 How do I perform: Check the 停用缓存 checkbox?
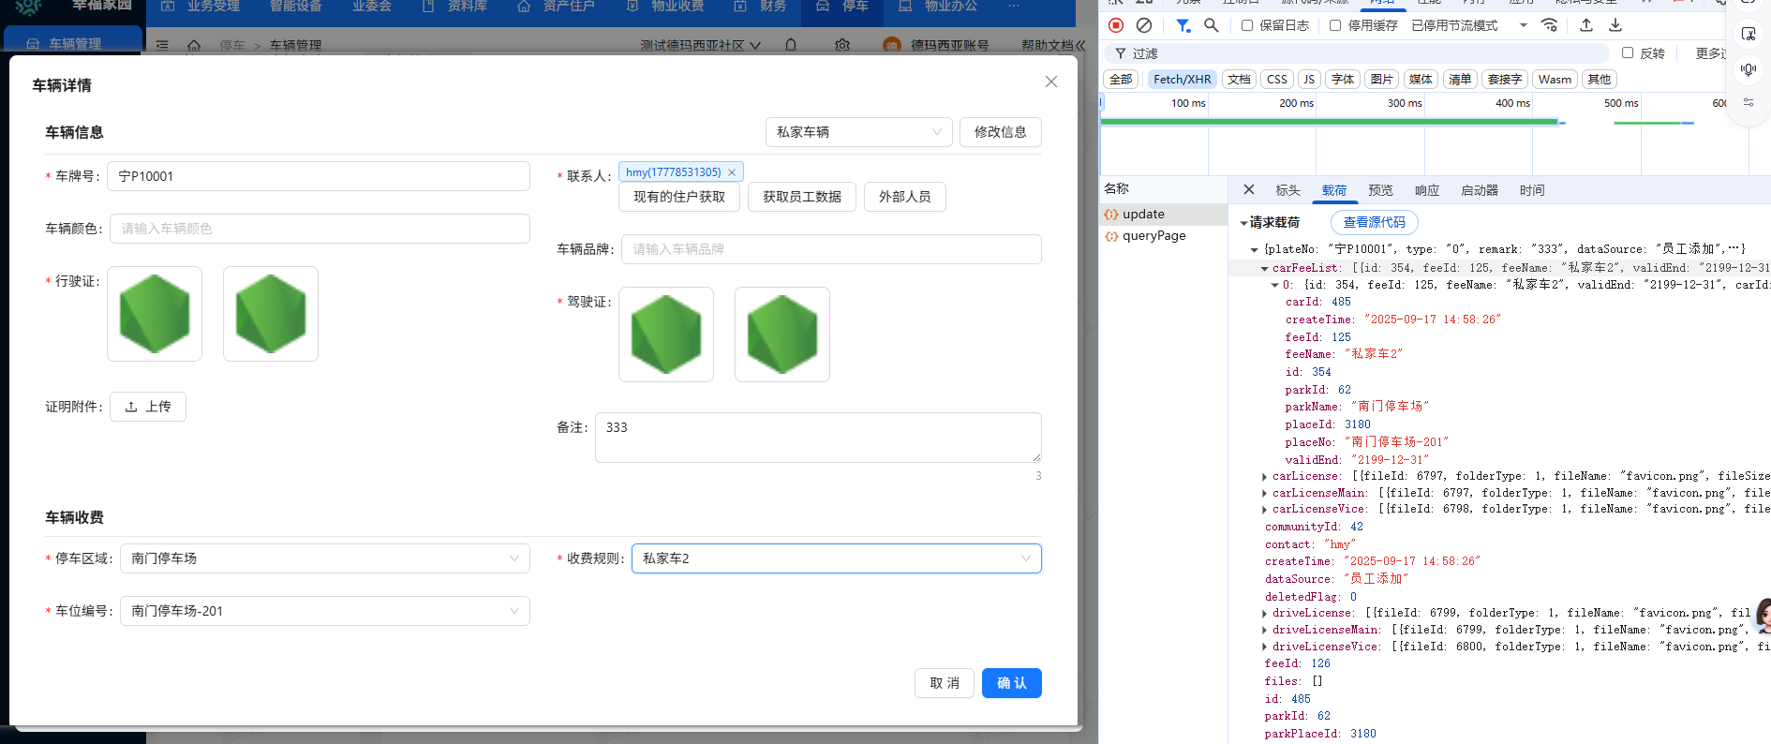click(1335, 25)
